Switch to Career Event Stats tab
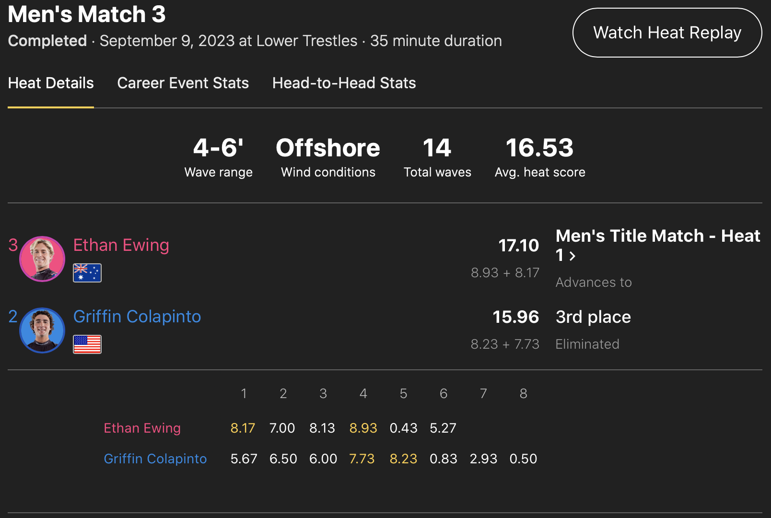The image size is (771, 518). [183, 83]
